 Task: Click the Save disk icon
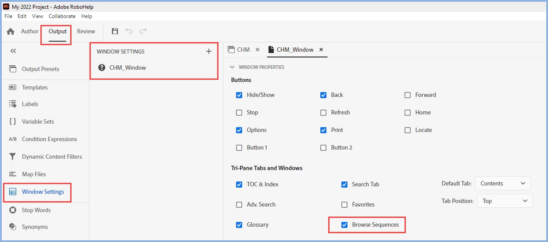(115, 31)
